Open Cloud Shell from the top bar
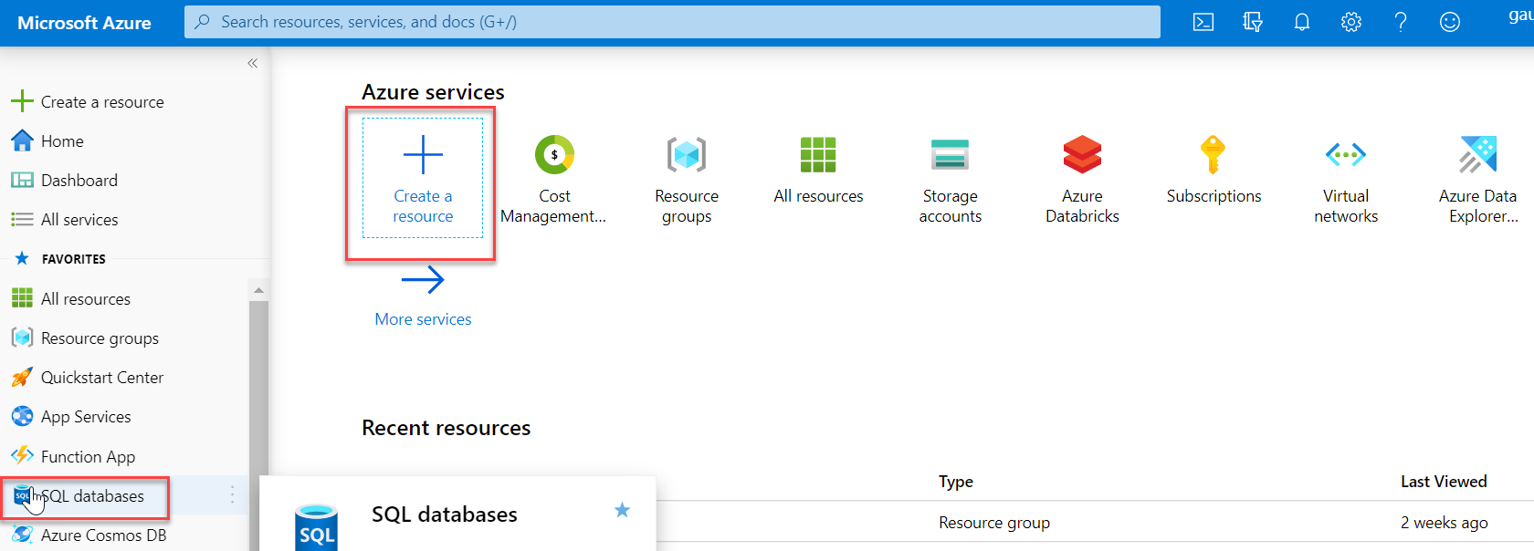This screenshot has height=551, width=1534. coord(1203,22)
